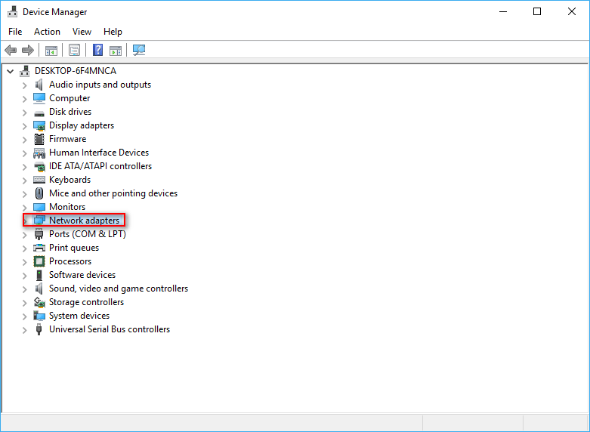Select the Sound, video and game controllers label
The height and width of the screenshot is (432, 590).
pos(119,289)
